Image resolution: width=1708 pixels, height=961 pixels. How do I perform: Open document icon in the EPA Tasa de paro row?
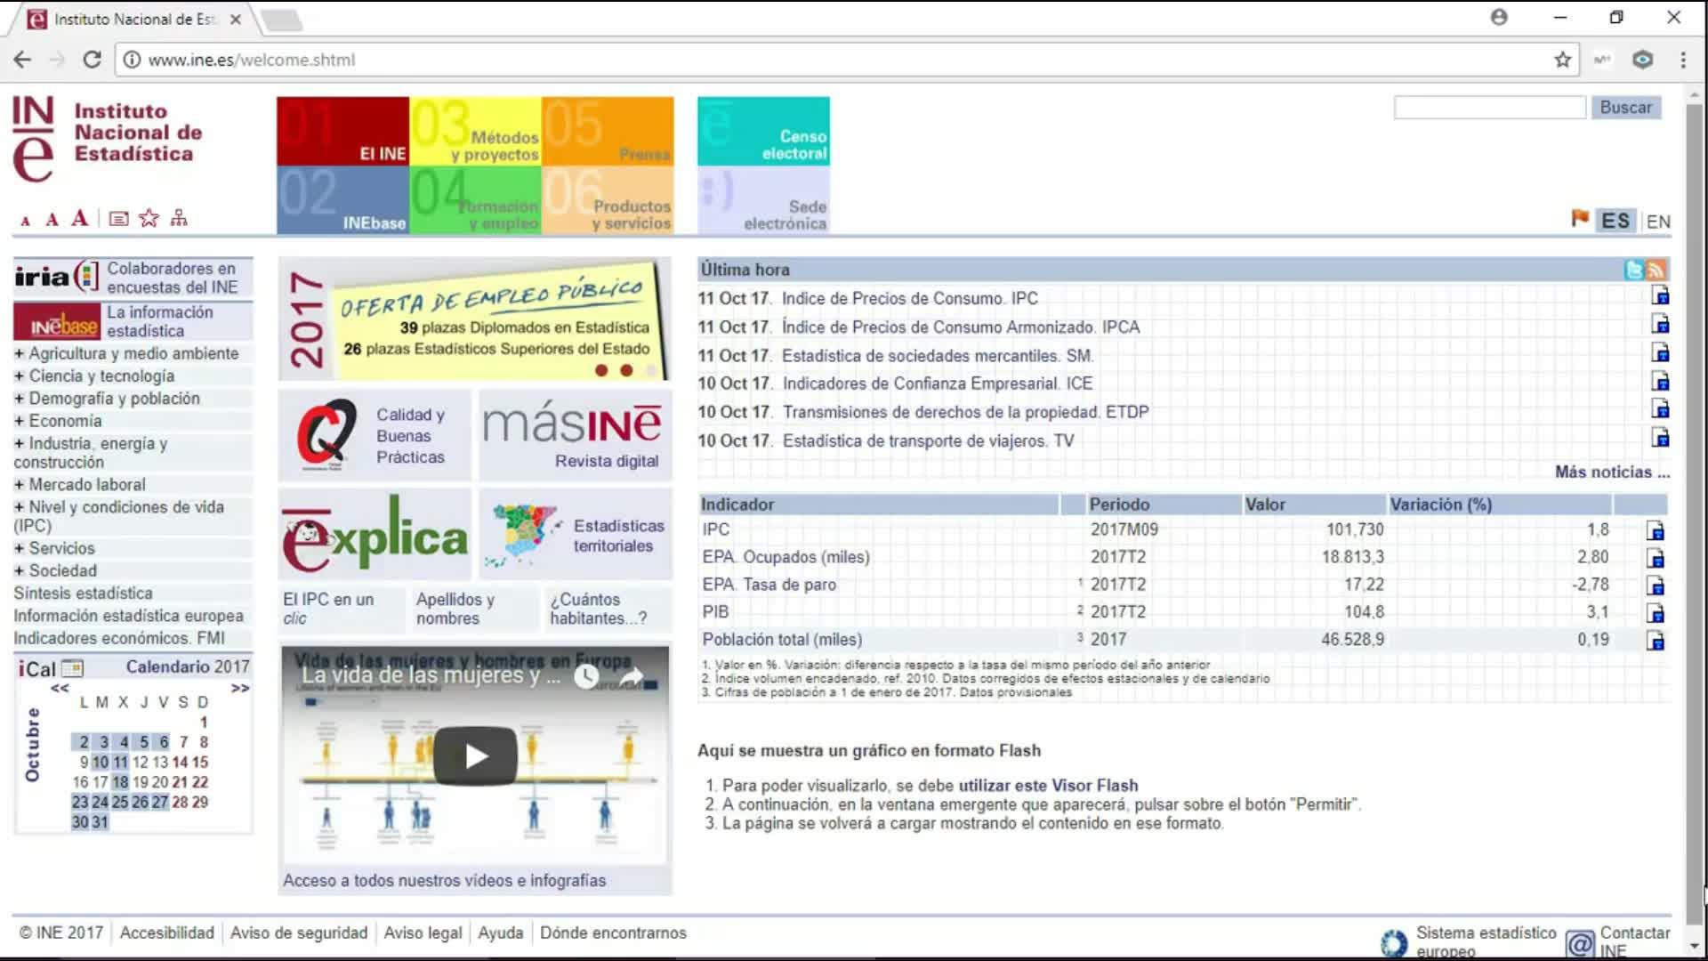click(1656, 585)
